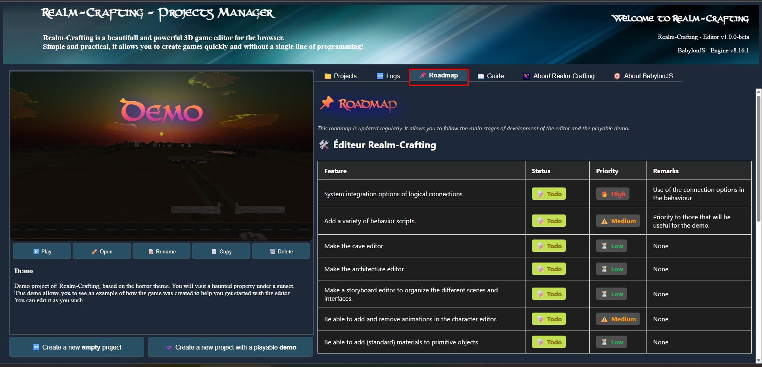Switch to the Logs tab
The width and height of the screenshot is (762, 367).
point(388,76)
